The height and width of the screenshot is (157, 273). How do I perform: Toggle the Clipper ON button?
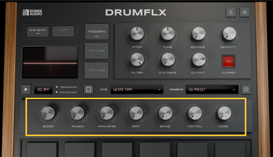(228, 61)
